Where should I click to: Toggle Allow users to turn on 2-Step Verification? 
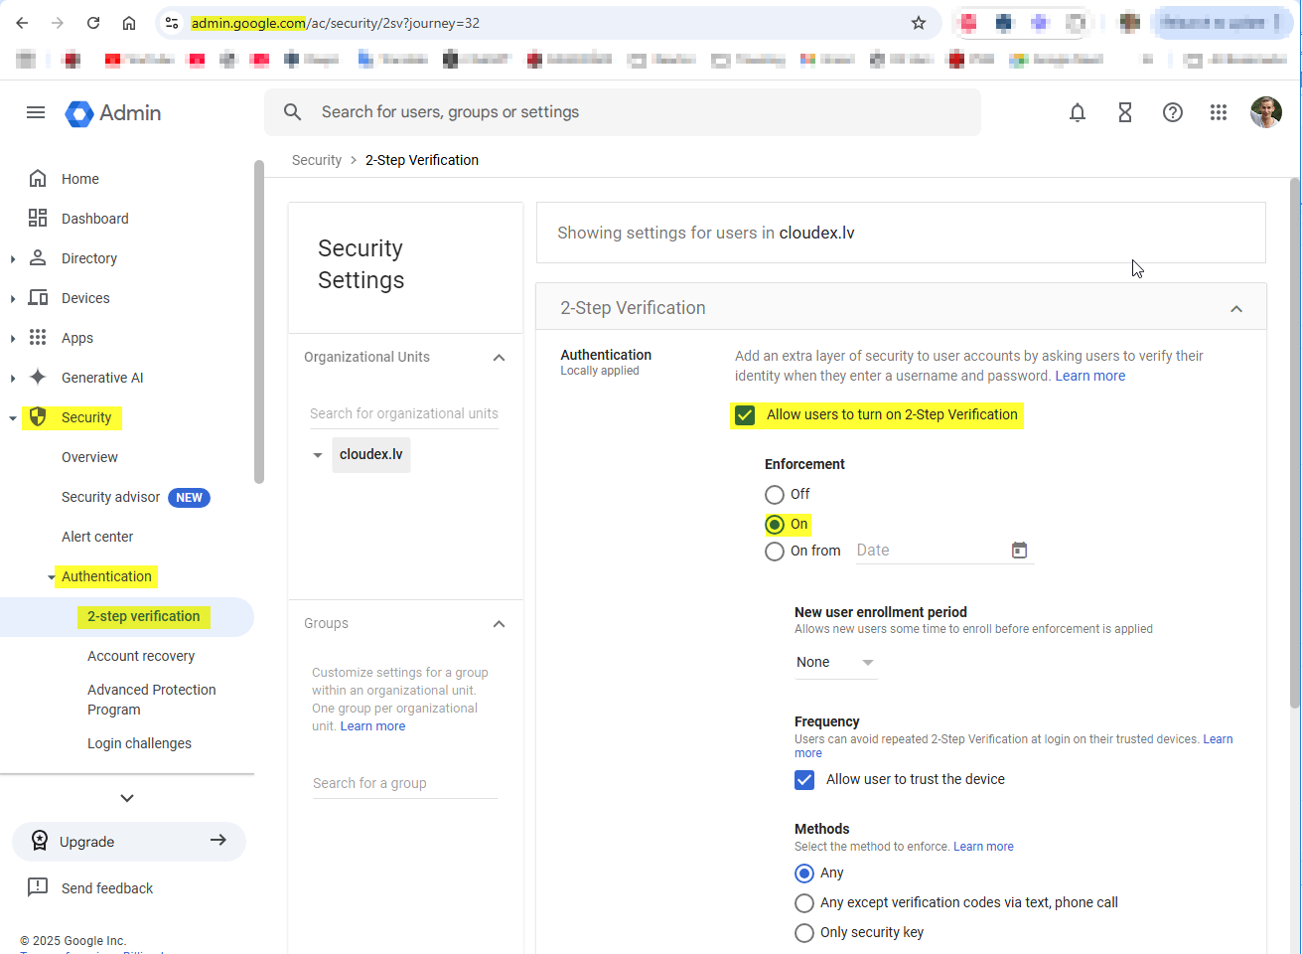pyautogui.click(x=745, y=415)
